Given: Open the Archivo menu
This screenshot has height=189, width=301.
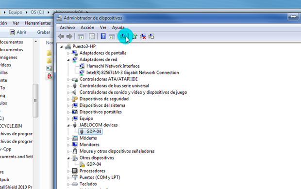Looking at the screenshot, I should coord(67,28).
